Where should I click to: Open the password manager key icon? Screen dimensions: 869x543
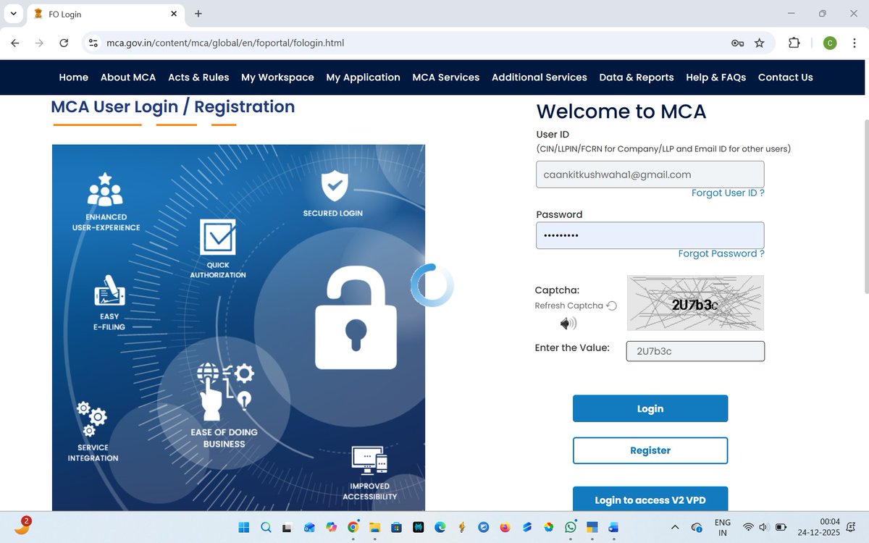coord(737,43)
